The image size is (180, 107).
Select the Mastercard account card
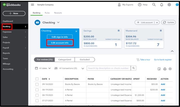click(x=144, y=38)
